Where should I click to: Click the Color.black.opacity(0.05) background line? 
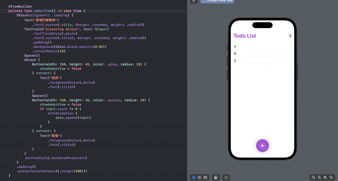(69, 47)
